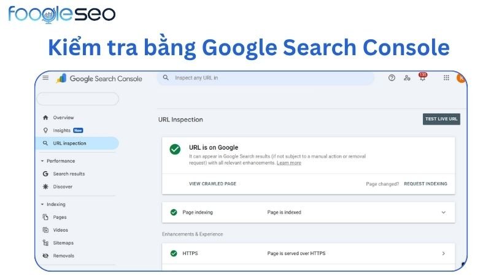
Task: Open the notifications bell with 135 badge
Action: point(422,77)
